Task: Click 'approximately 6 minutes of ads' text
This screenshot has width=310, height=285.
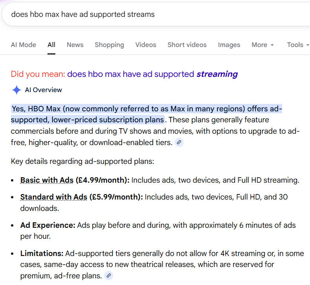Action: point(243,225)
